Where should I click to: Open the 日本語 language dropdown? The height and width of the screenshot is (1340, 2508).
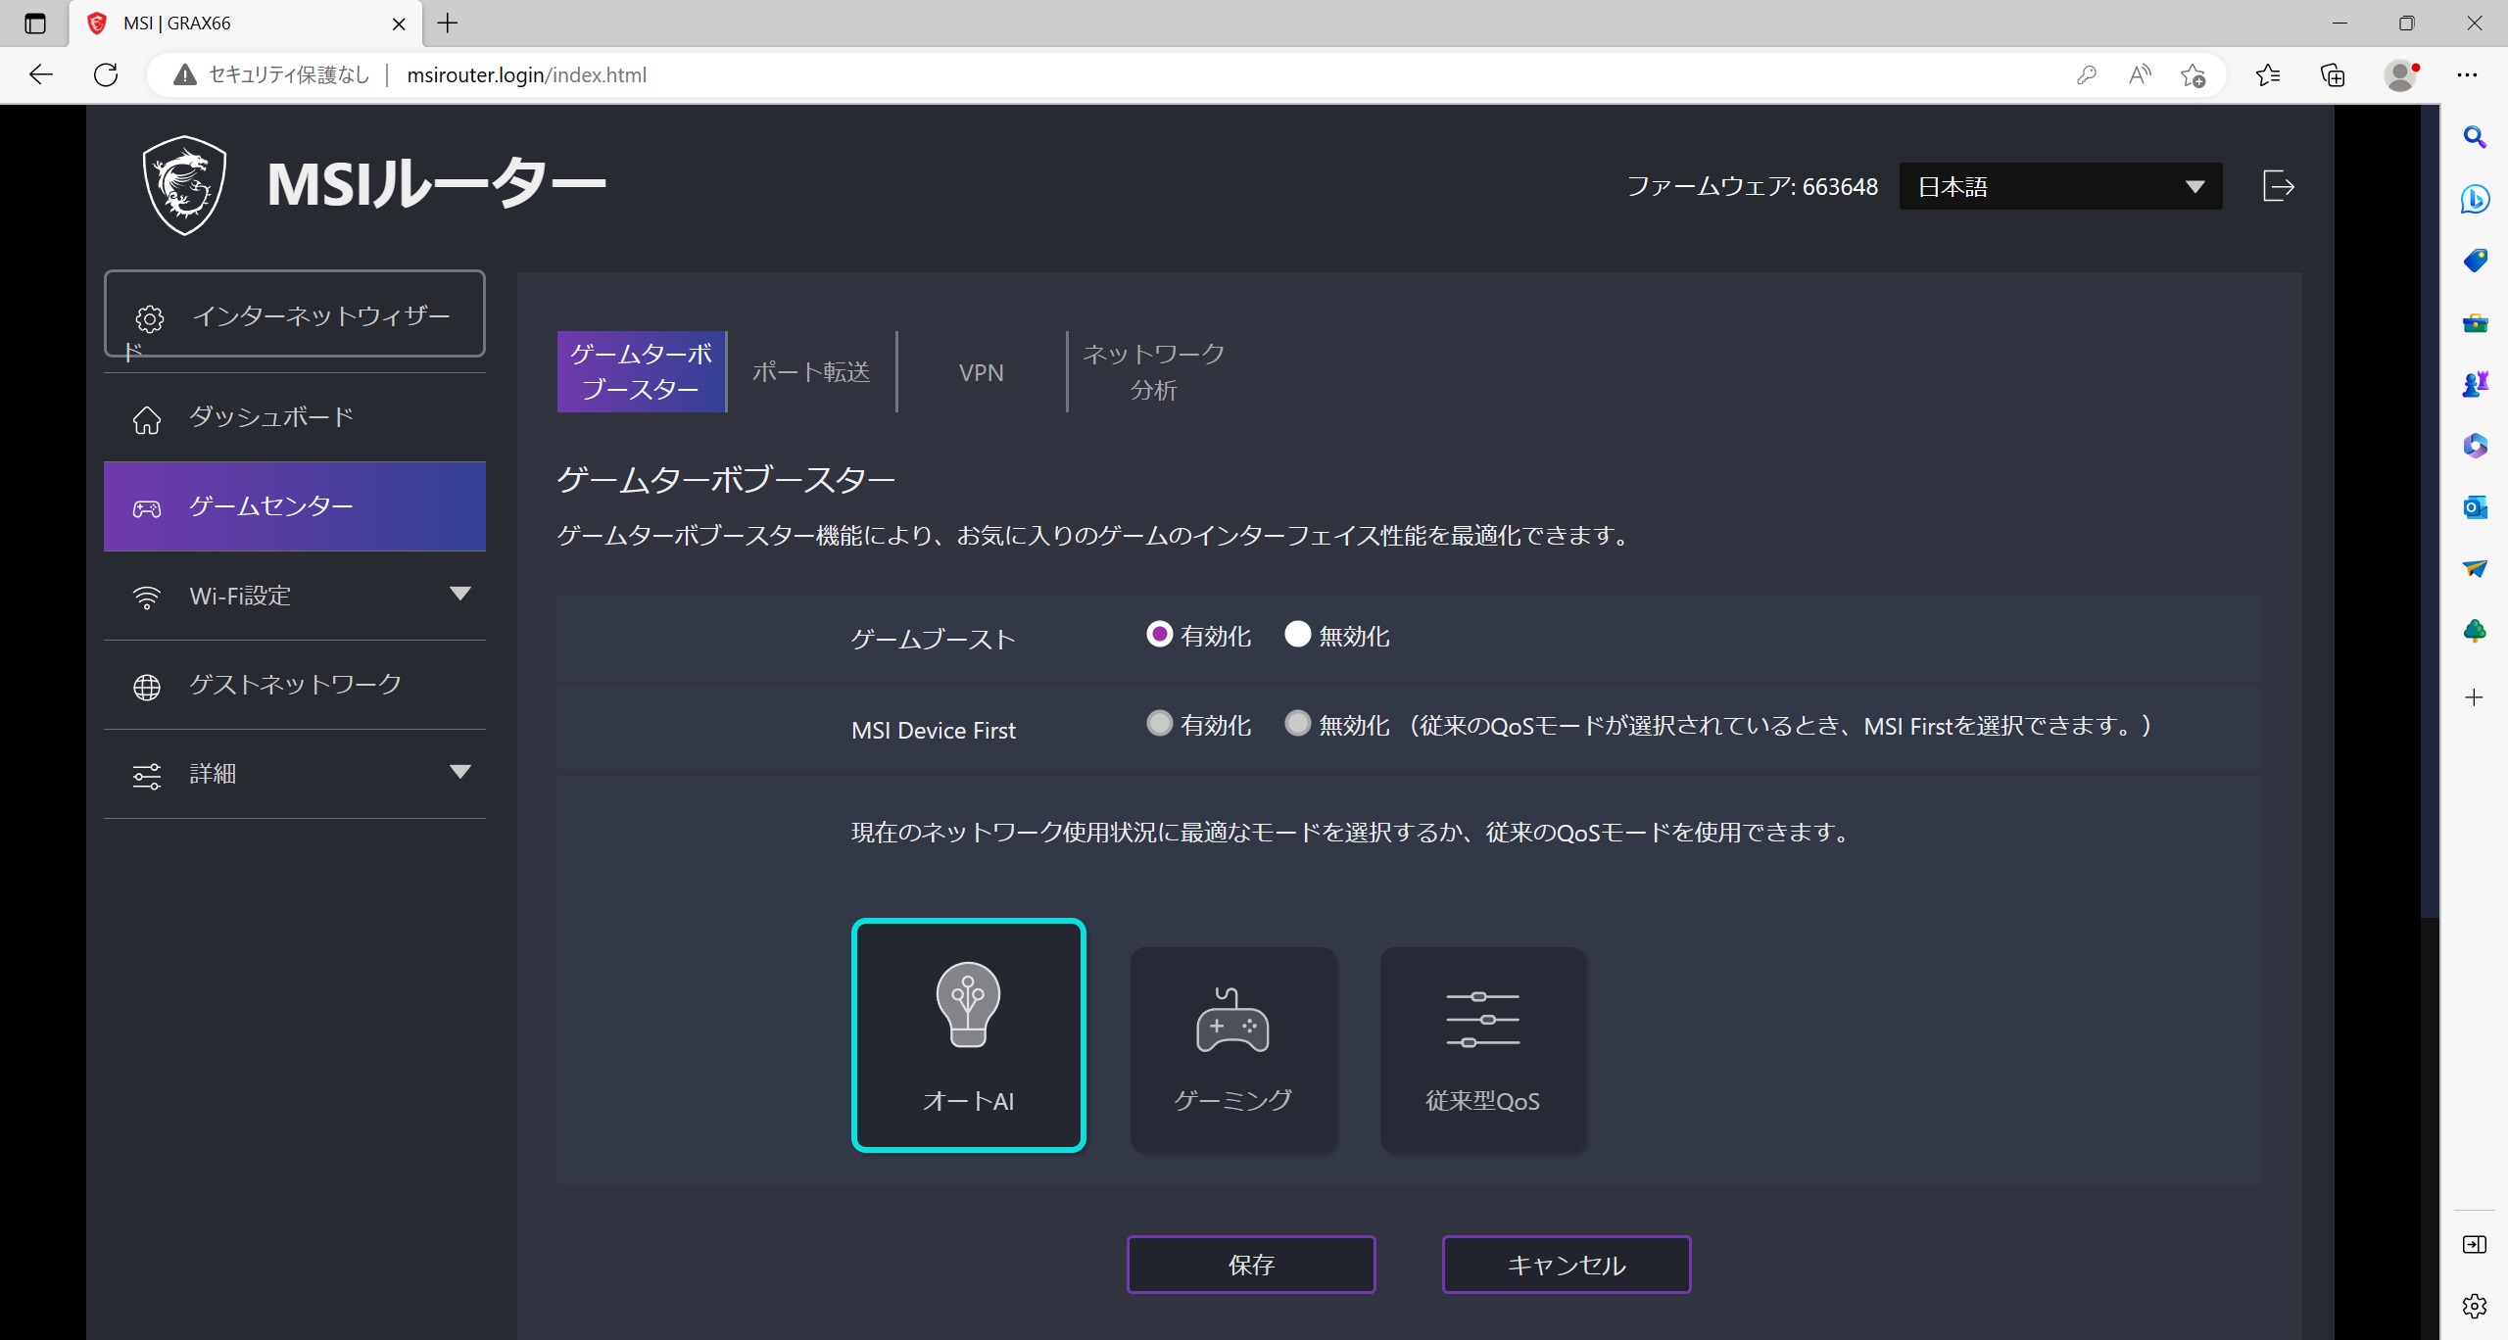tap(2060, 186)
